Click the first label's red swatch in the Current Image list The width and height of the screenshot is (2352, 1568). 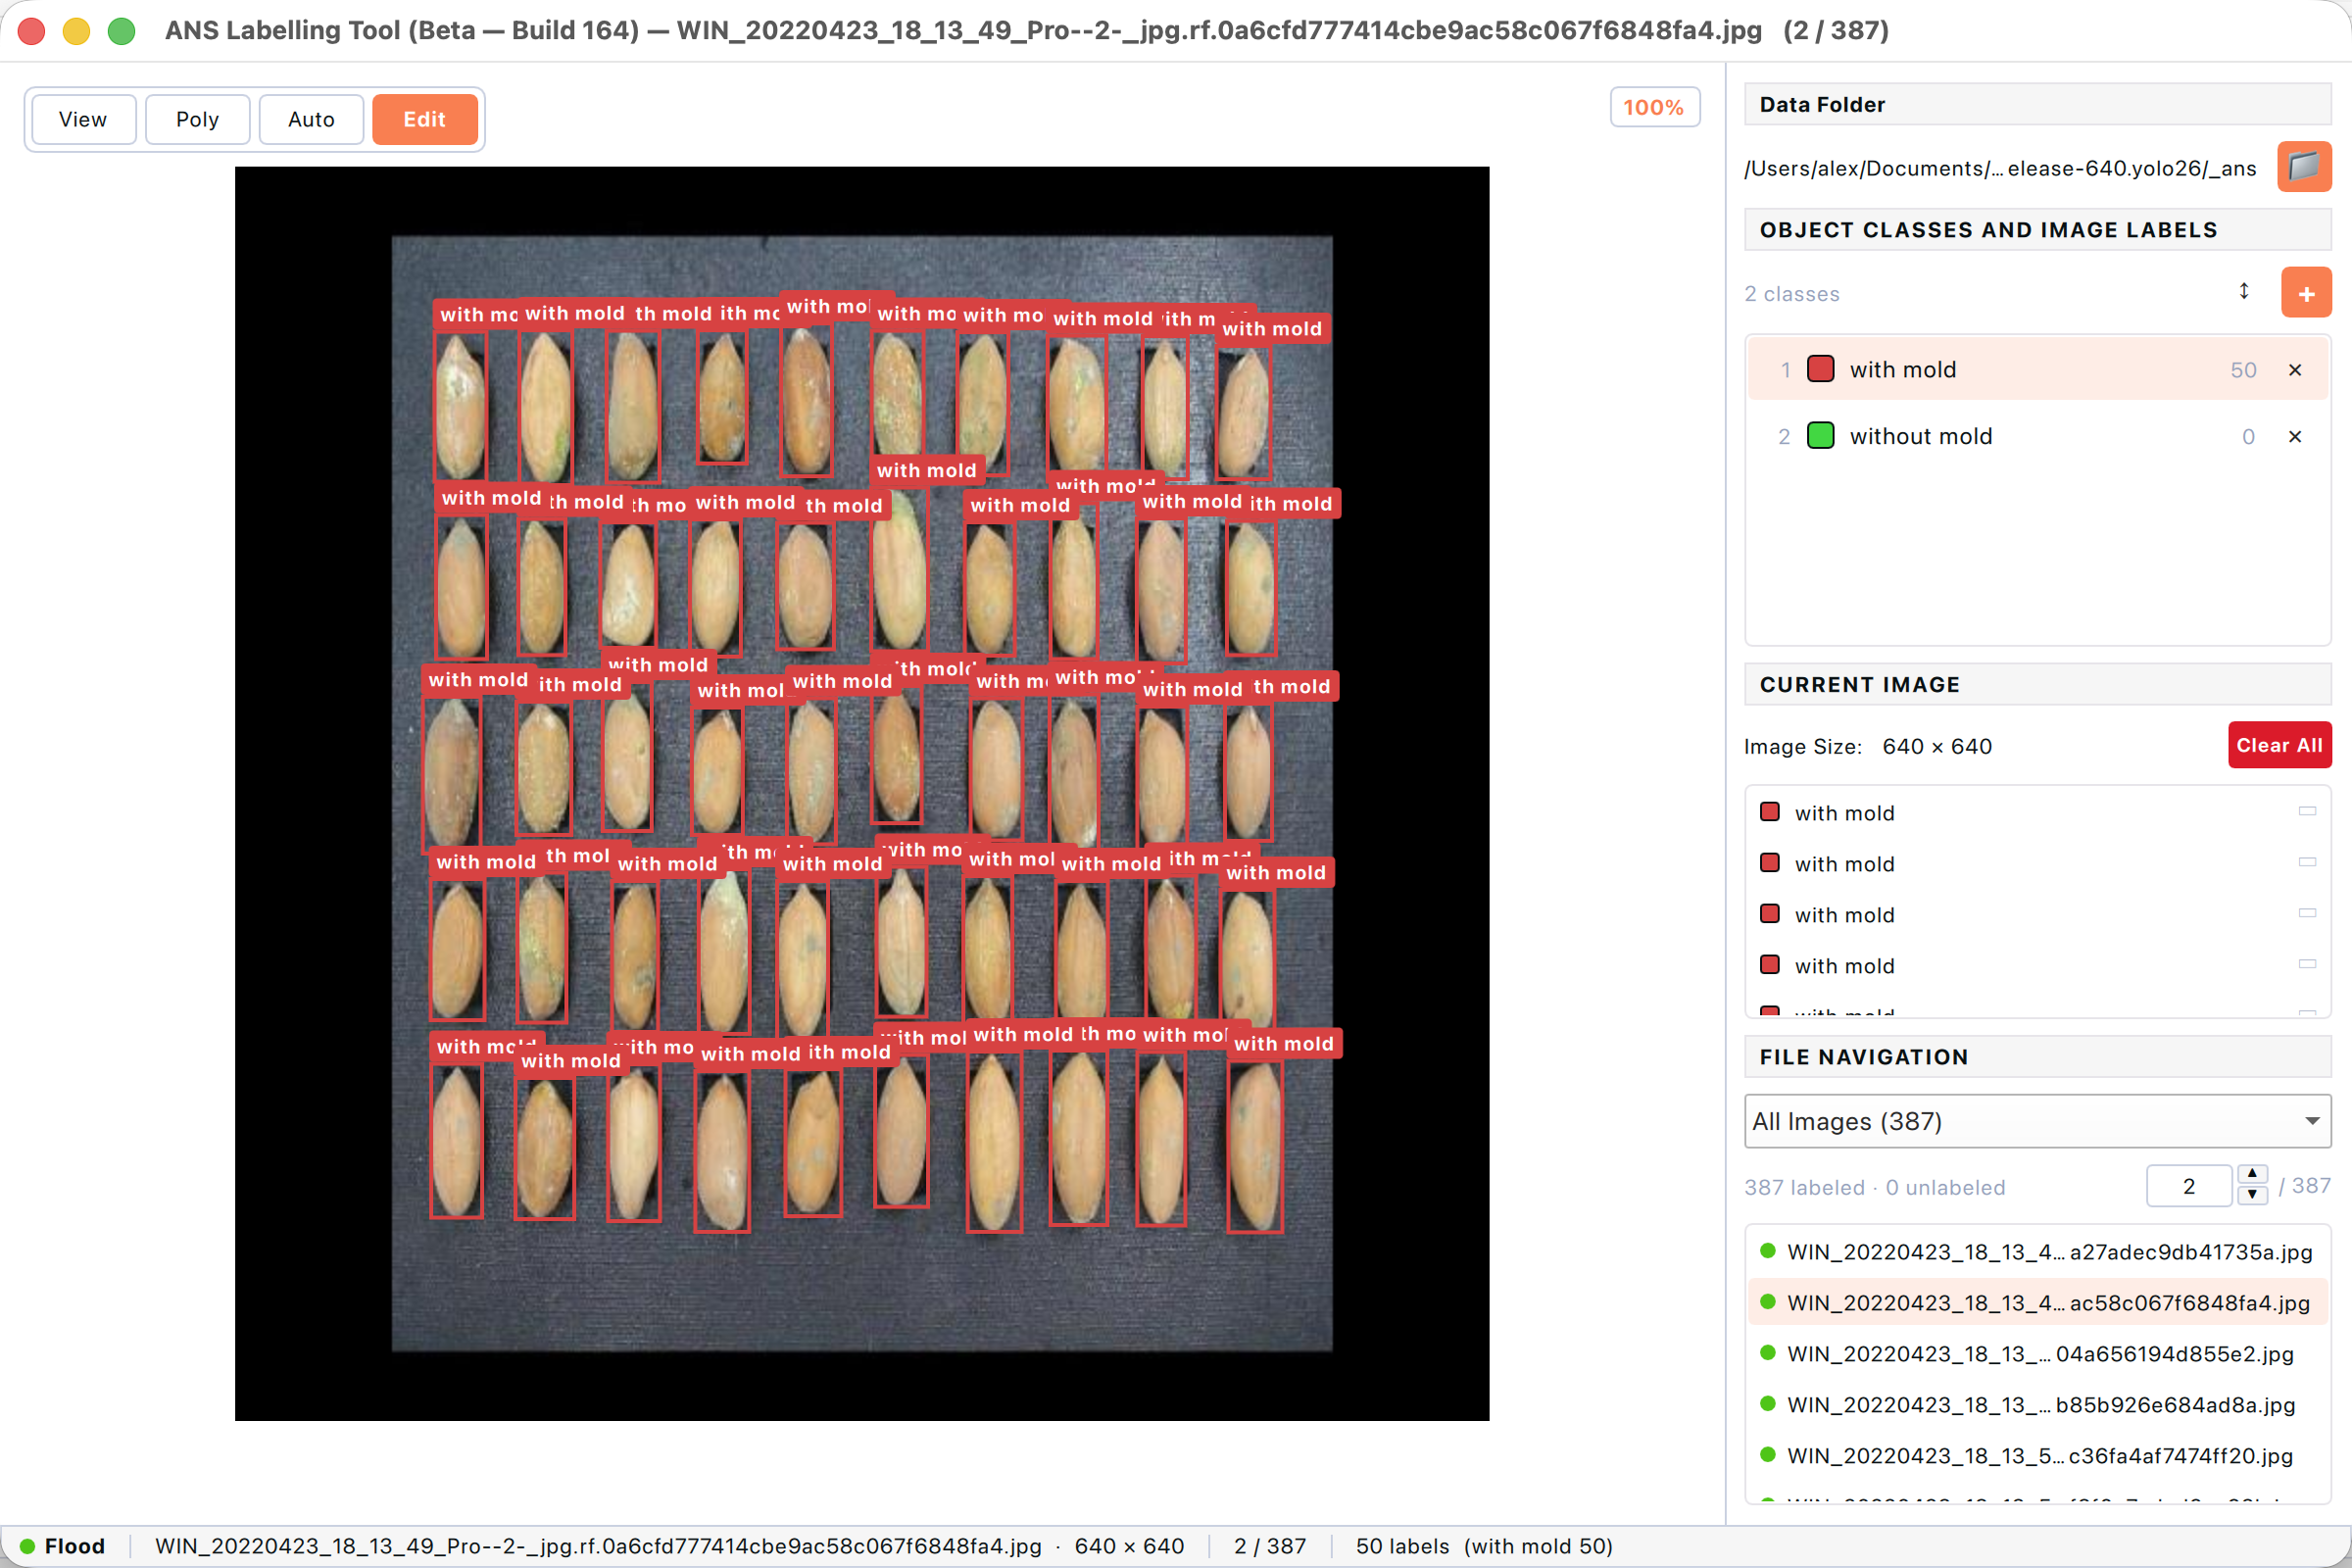pyautogui.click(x=1770, y=811)
